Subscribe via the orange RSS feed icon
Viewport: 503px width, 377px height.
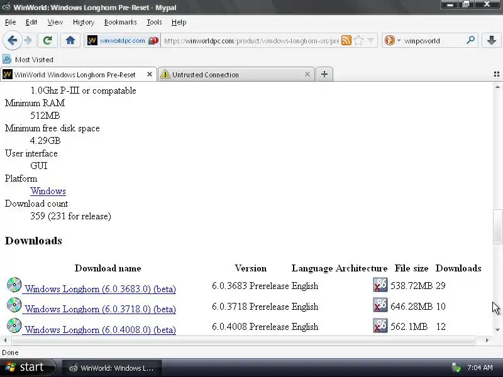(346, 40)
